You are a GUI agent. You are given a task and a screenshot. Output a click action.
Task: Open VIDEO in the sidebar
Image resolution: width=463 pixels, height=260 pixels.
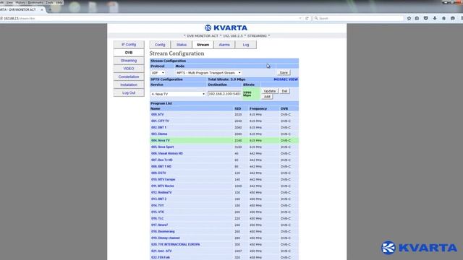point(129,69)
